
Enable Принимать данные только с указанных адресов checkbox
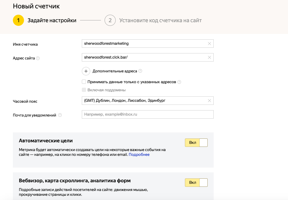click(84, 82)
